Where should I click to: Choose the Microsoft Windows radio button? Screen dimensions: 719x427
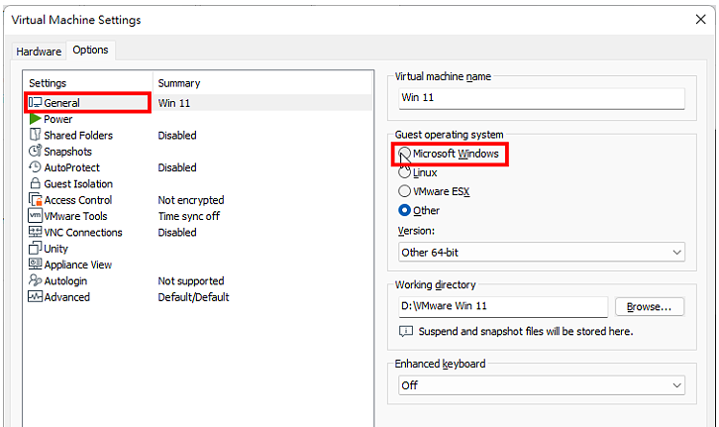[404, 154]
